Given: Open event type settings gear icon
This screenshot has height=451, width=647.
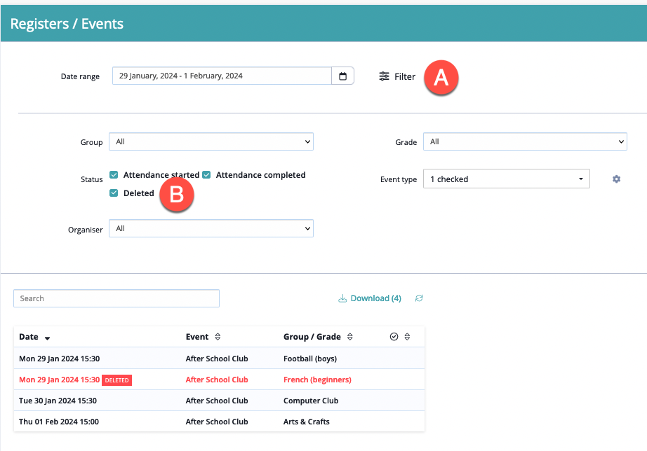Looking at the screenshot, I should pyautogui.click(x=616, y=179).
